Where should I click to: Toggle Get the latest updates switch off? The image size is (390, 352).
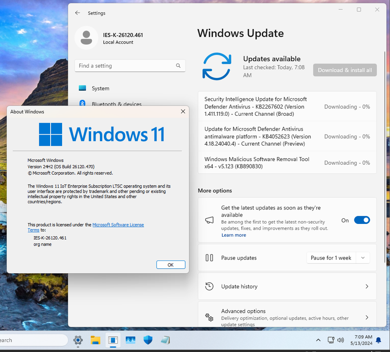coord(362,220)
